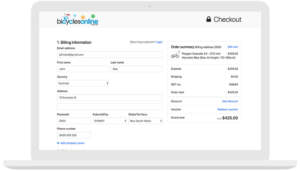Click the bicyclesonline logo
Viewport: 300px width, 171px height.
77,20
